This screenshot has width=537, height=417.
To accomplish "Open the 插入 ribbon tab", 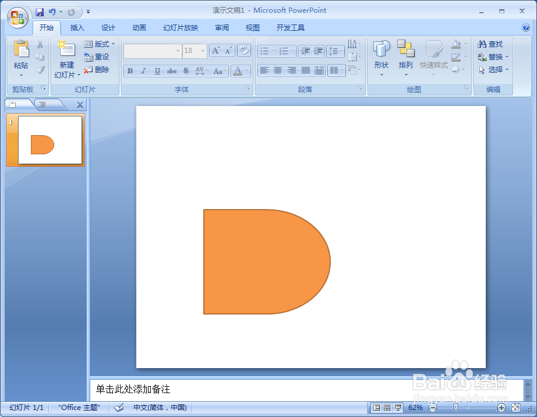I will (x=77, y=28).
